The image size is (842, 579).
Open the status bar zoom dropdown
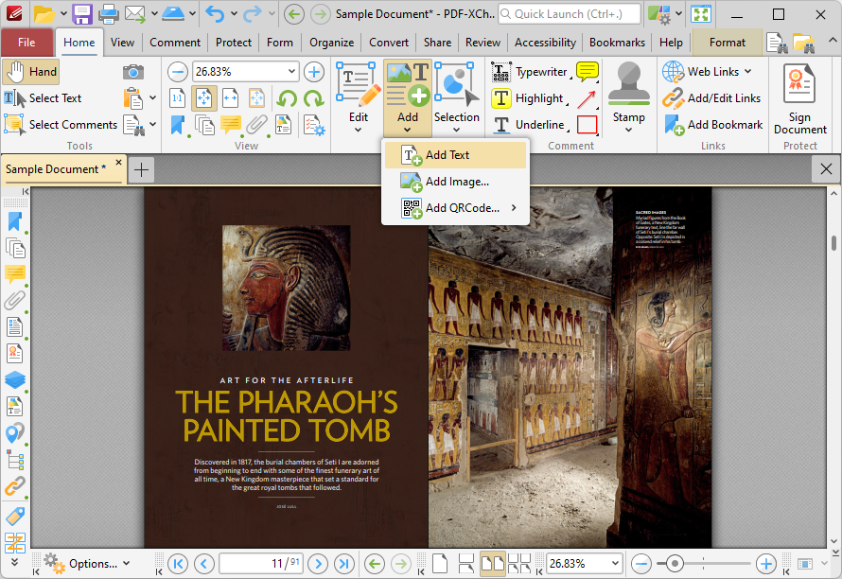[x=615, y=564]
